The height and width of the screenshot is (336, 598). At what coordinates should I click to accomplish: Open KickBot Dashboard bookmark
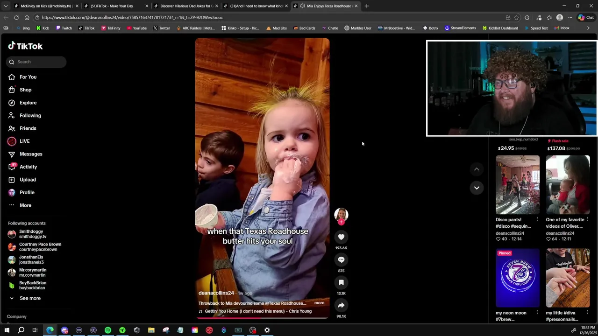pyautogui.click(x=500, y=28)
